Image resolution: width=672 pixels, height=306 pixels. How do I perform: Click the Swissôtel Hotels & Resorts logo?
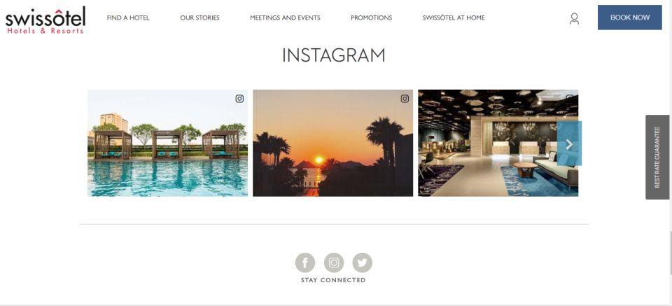45,20
